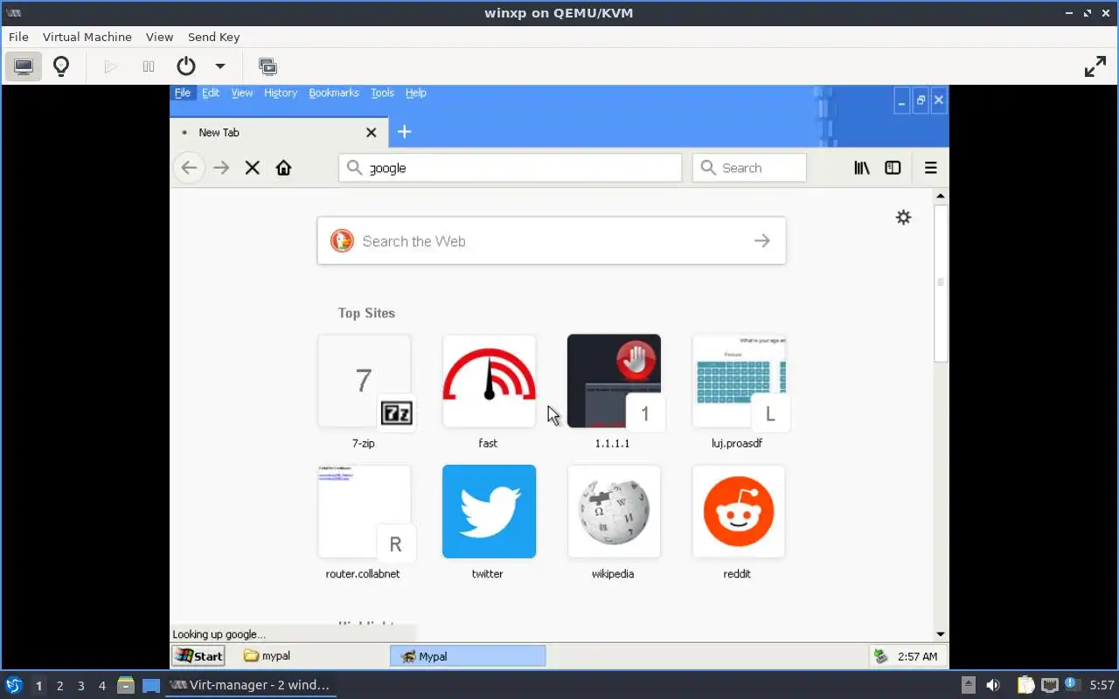This screenshot has width=1119, height=699.
Task: Open a new tab with plus button
Action: [404, 132]
